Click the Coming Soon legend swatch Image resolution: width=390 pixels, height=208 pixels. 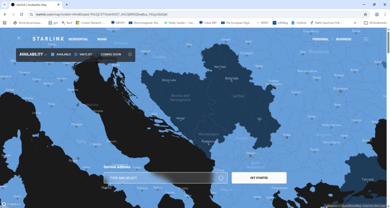point(97,54)
